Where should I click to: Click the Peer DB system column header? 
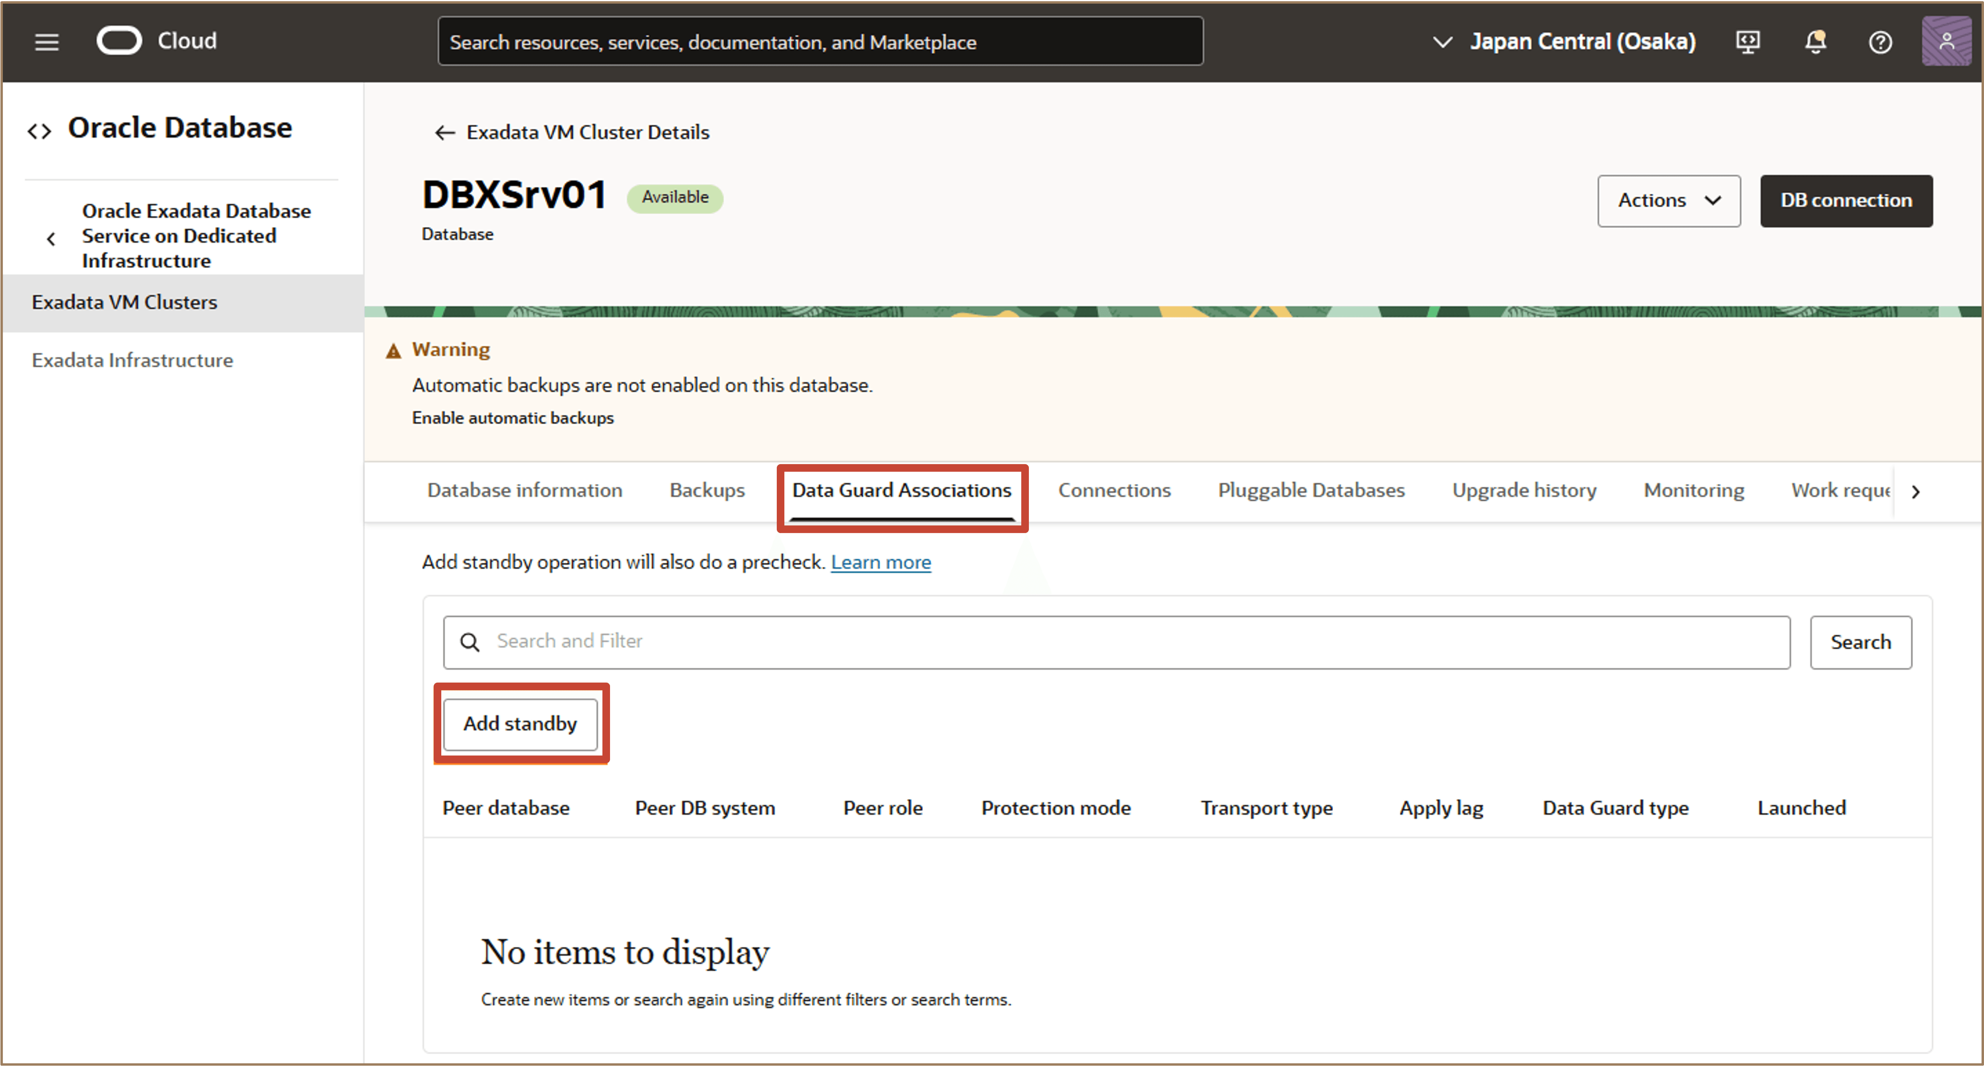coord(705,807)
